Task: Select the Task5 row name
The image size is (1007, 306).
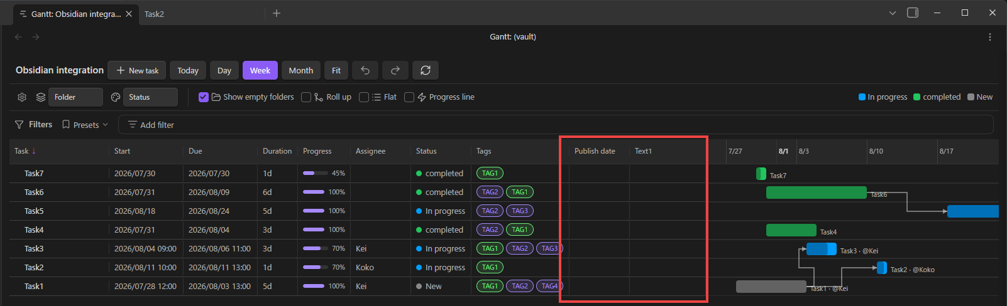Action: point(34,211)
